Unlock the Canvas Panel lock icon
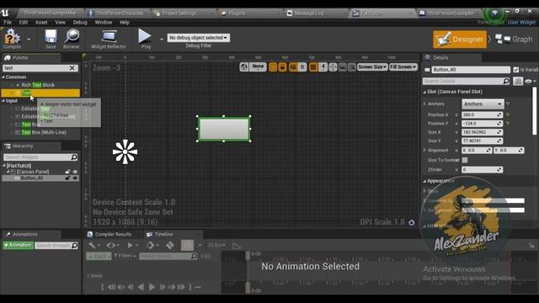539x303 pixels. 67,172
